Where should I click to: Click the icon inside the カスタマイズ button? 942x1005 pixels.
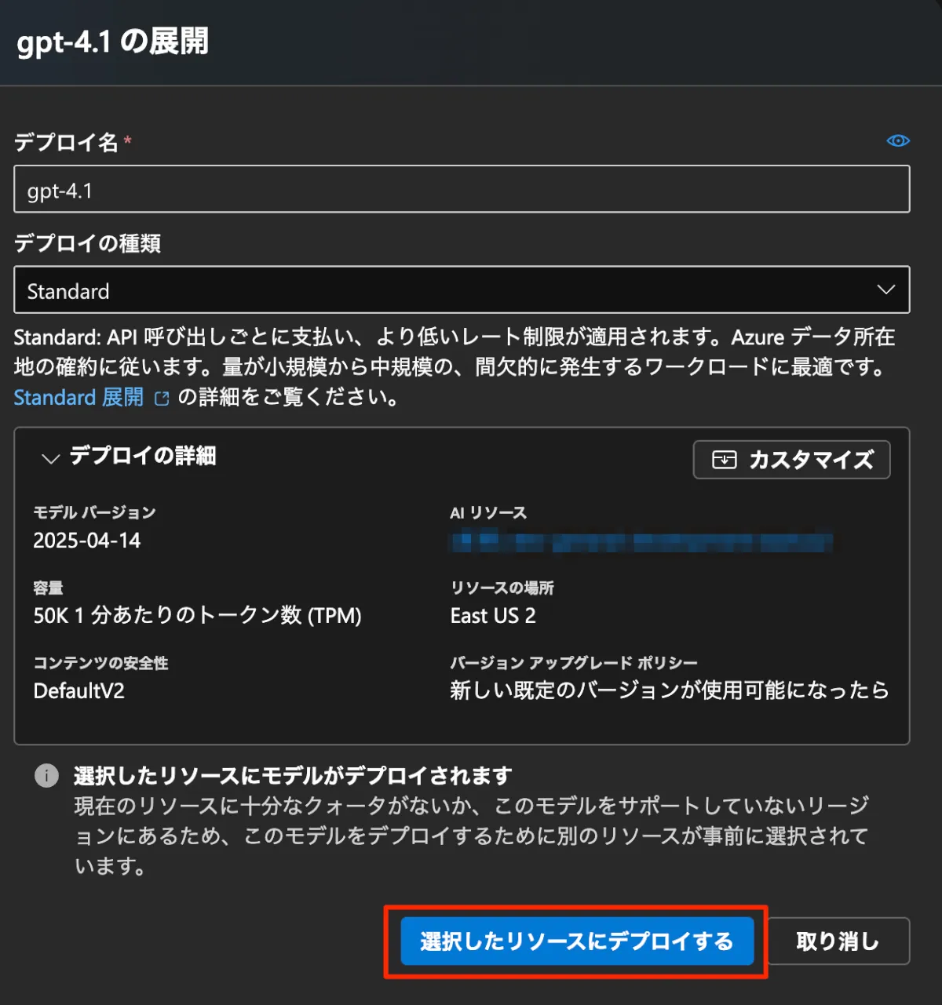(724, 460)
